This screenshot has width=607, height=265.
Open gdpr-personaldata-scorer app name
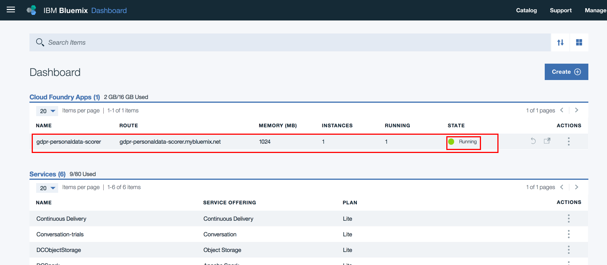[x=69, y=142]
